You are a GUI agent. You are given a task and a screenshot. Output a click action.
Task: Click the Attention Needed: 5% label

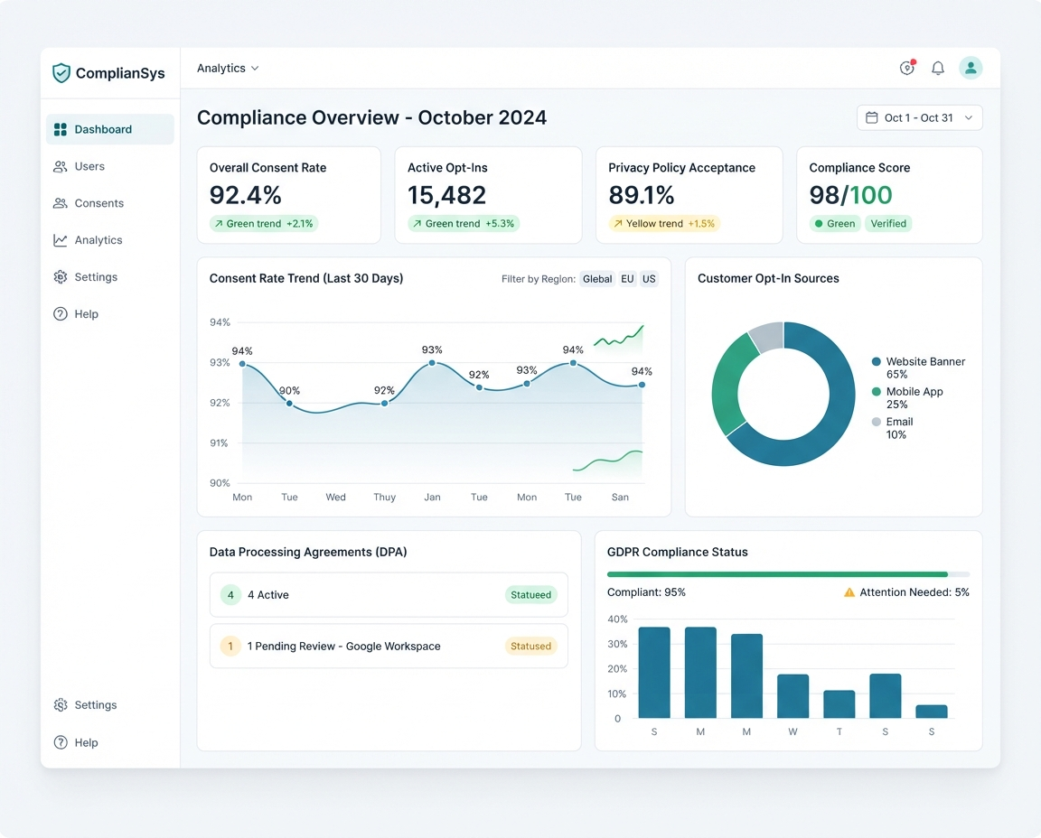click(x=914, y=592)
